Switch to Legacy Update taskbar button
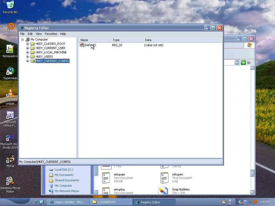The height and width of the screenshot is (206, 275). (68, 202)
